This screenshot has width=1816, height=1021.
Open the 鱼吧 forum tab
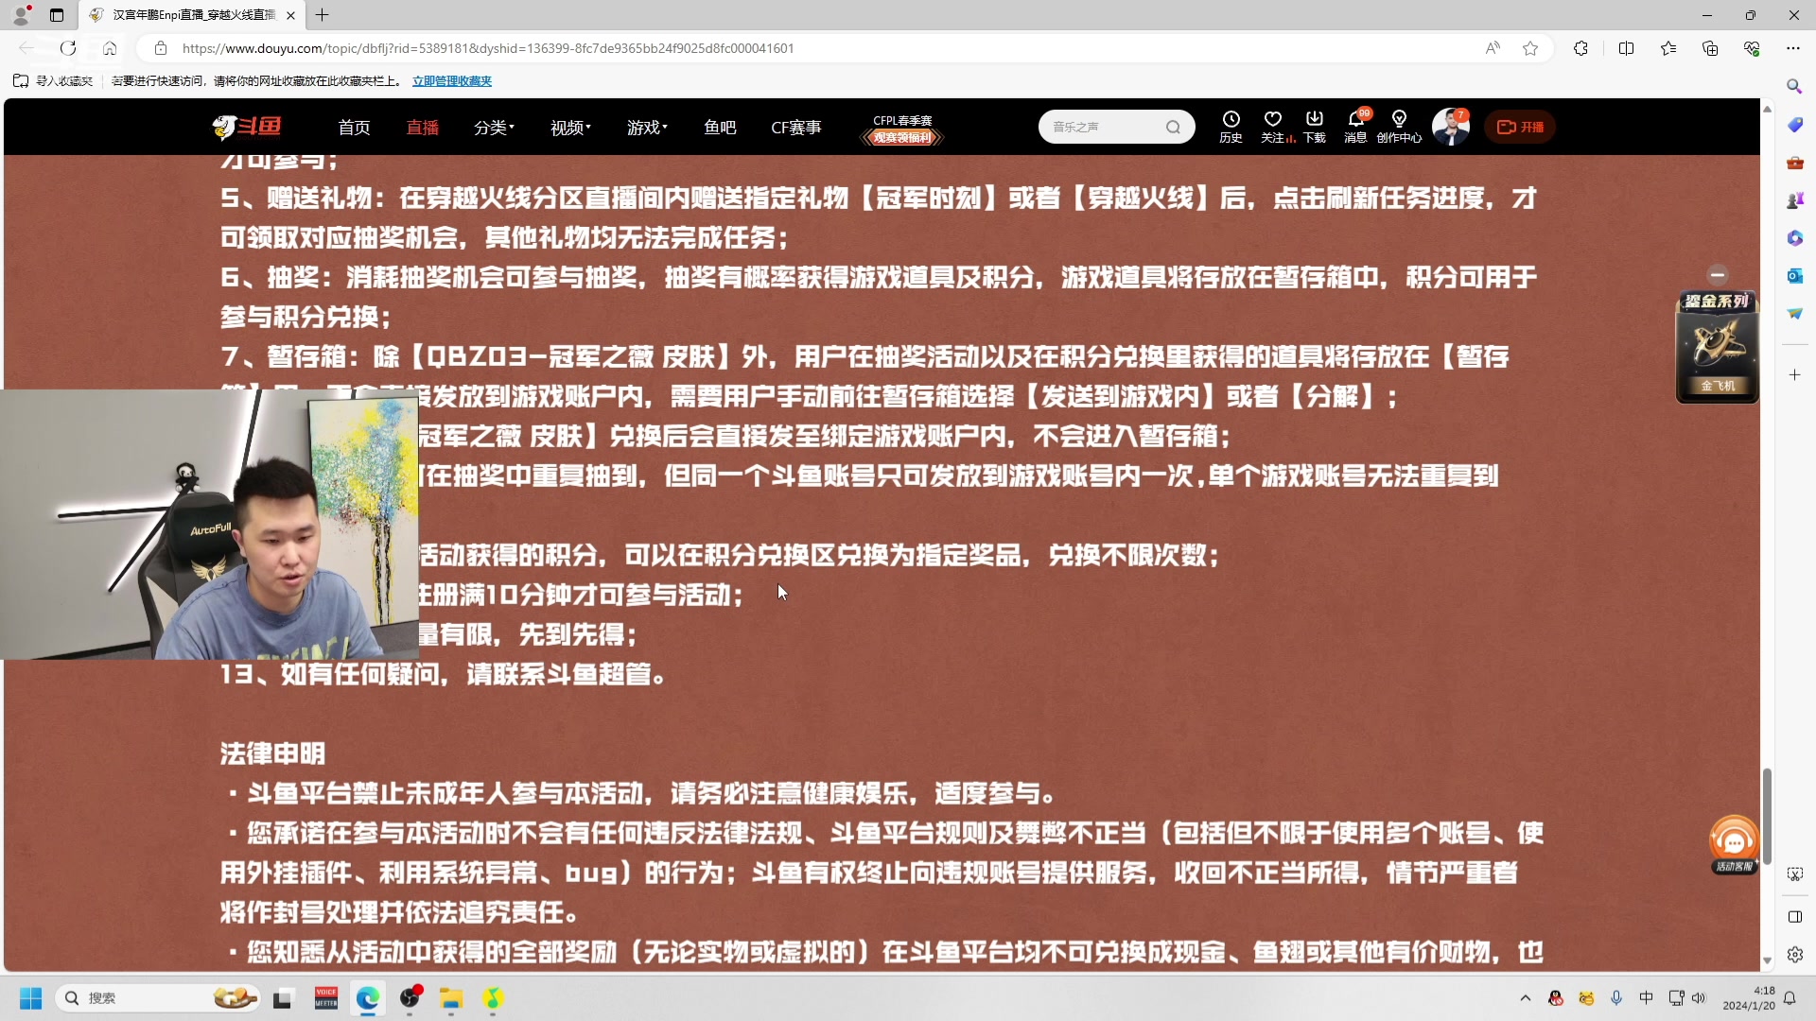(x=720, y=128)
